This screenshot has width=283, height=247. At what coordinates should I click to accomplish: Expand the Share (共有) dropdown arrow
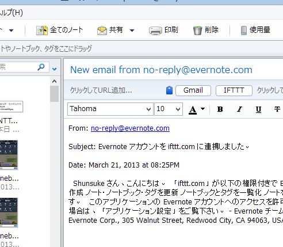(132, 31)
